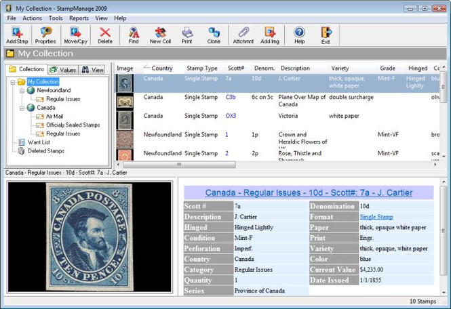Collapse the Newfoundland tree node
Screen dimensions: 451x309
(x=21, y=90)
